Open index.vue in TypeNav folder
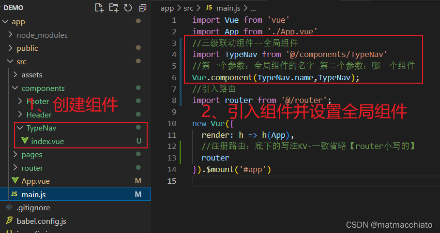The image size is (440, 233). click(x=47, y=141)
